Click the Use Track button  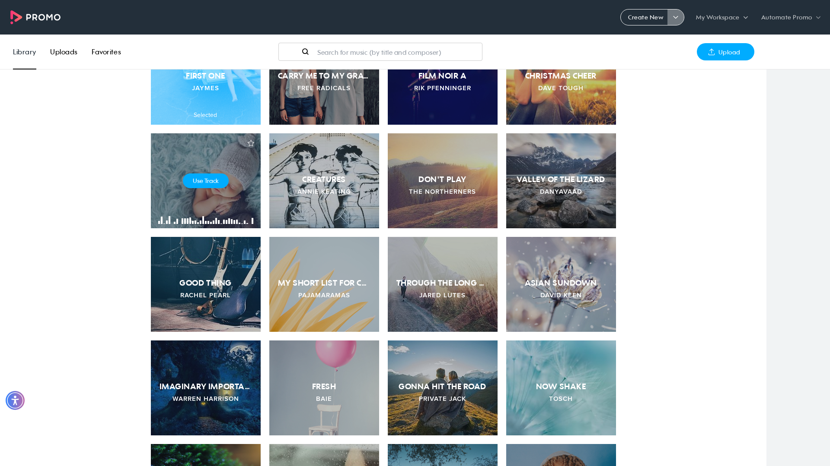tap(206, 181)
